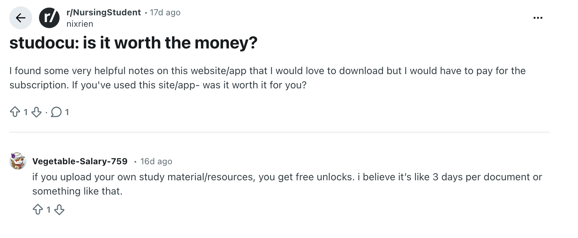Open Vegetable-Salary-759's profile
The image size is (578, 238).
80,161
